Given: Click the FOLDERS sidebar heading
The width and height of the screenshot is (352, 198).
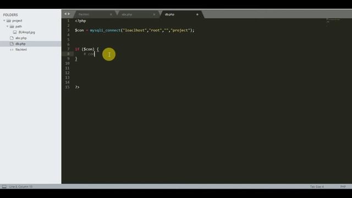Looking at the screenshot, I should [x=10, y=15].
